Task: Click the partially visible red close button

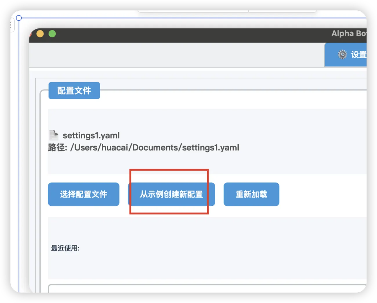Action: [x=30, y=34]
